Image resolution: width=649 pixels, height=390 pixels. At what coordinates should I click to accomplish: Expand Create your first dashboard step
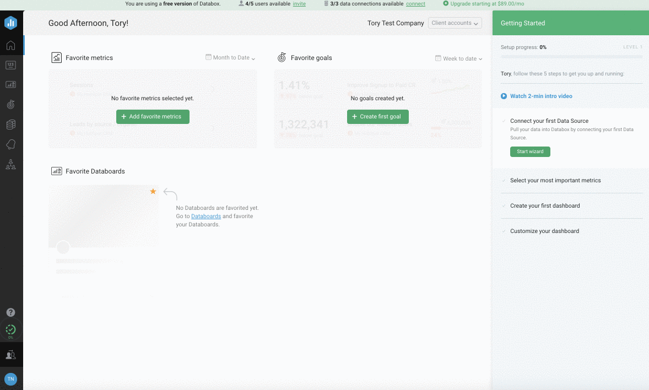point(545,206)
